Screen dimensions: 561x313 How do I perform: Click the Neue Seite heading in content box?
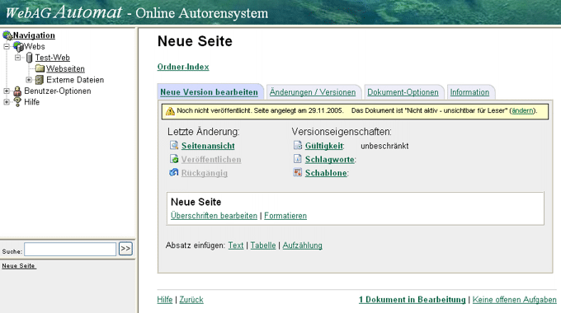pyautogui.click(x=196, y=202)
